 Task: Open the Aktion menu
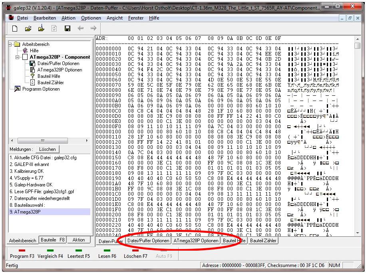pyautogui.click(x=68, y=18)
